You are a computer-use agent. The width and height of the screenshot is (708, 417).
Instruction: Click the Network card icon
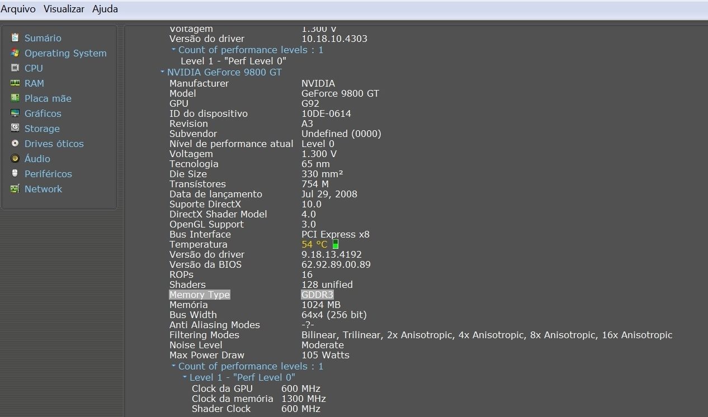click(x=15, y=189)
